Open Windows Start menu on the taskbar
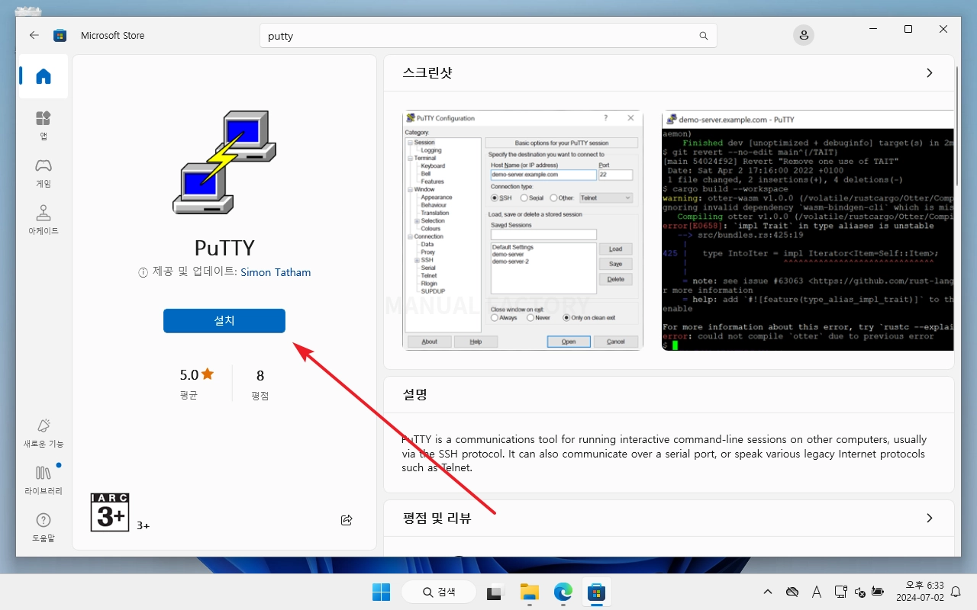This screenshot has height=610, width=977. pos(381,592)
